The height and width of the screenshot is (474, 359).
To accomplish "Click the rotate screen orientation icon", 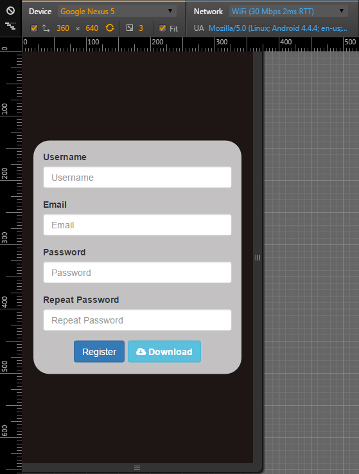I will (110, 28).
